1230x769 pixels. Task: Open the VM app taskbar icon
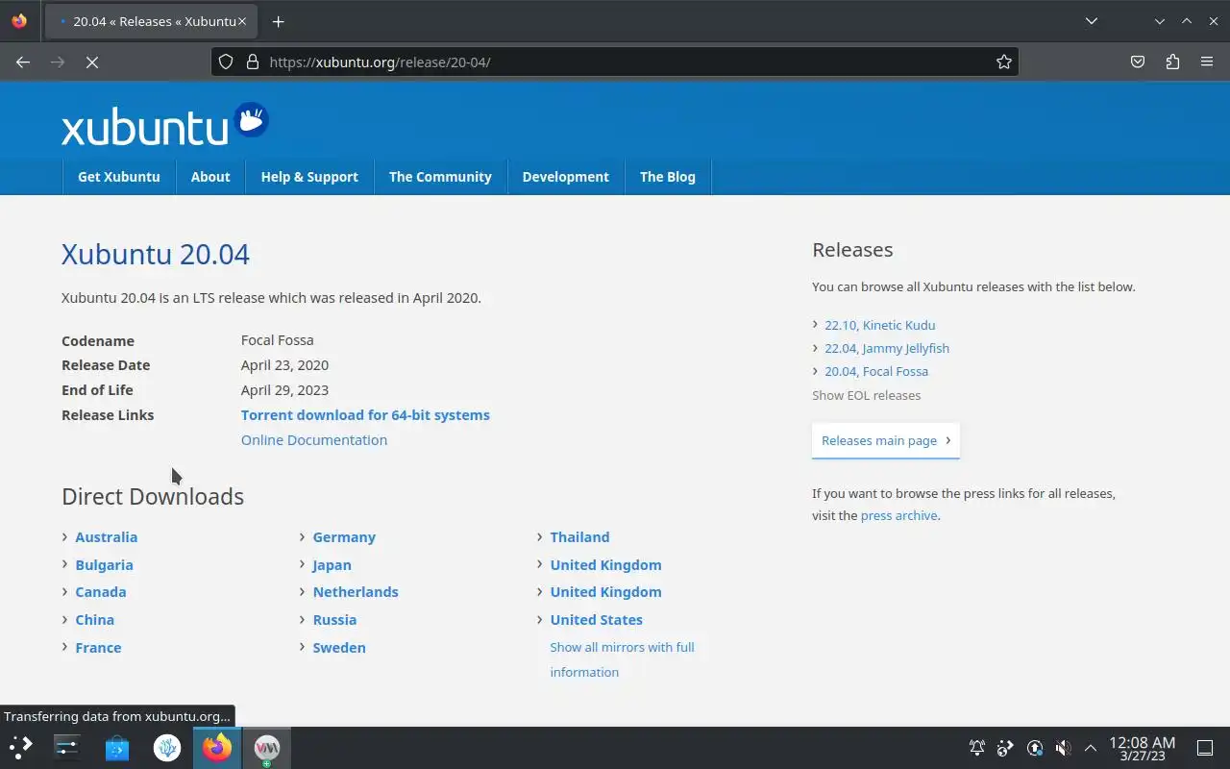[267, 747]
